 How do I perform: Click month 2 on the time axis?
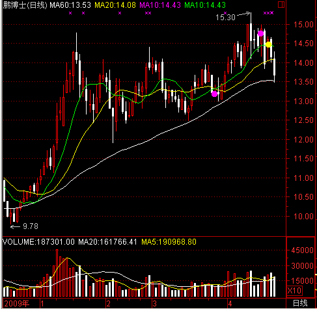[x=109, y=304]
